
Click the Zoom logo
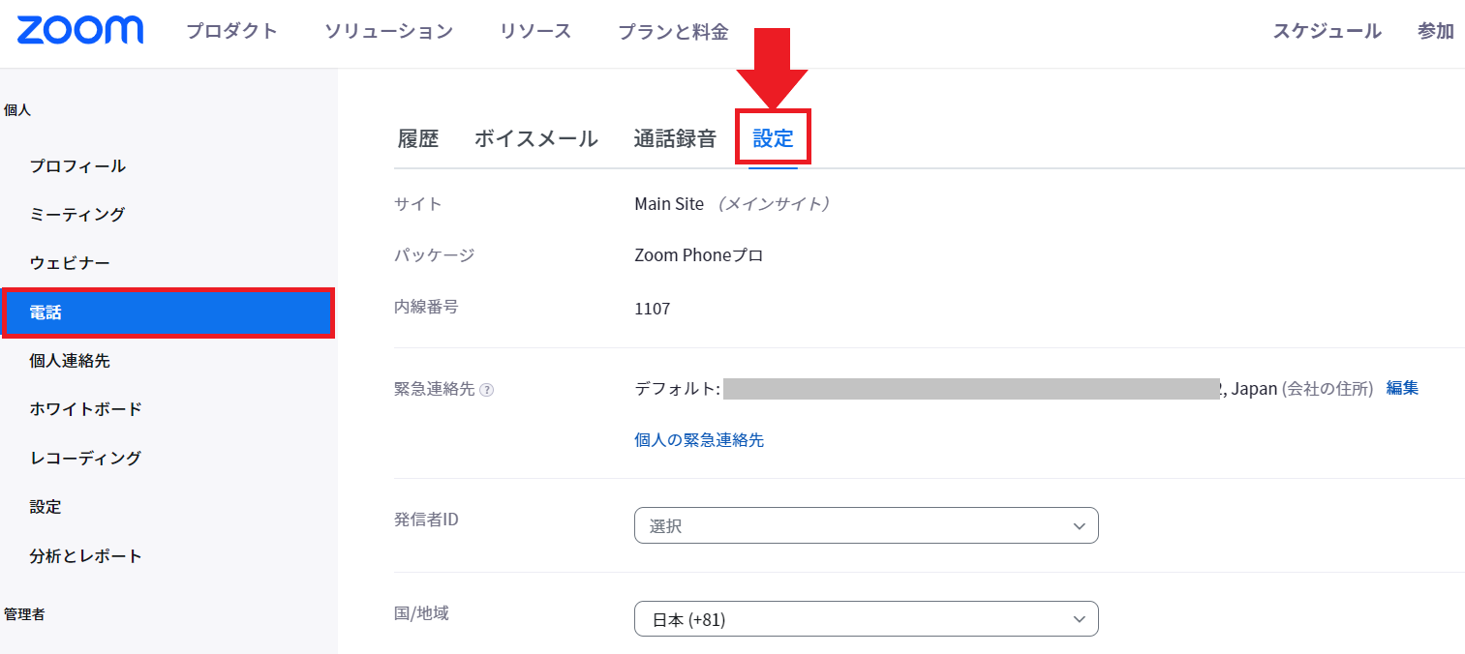pos(80,30)
